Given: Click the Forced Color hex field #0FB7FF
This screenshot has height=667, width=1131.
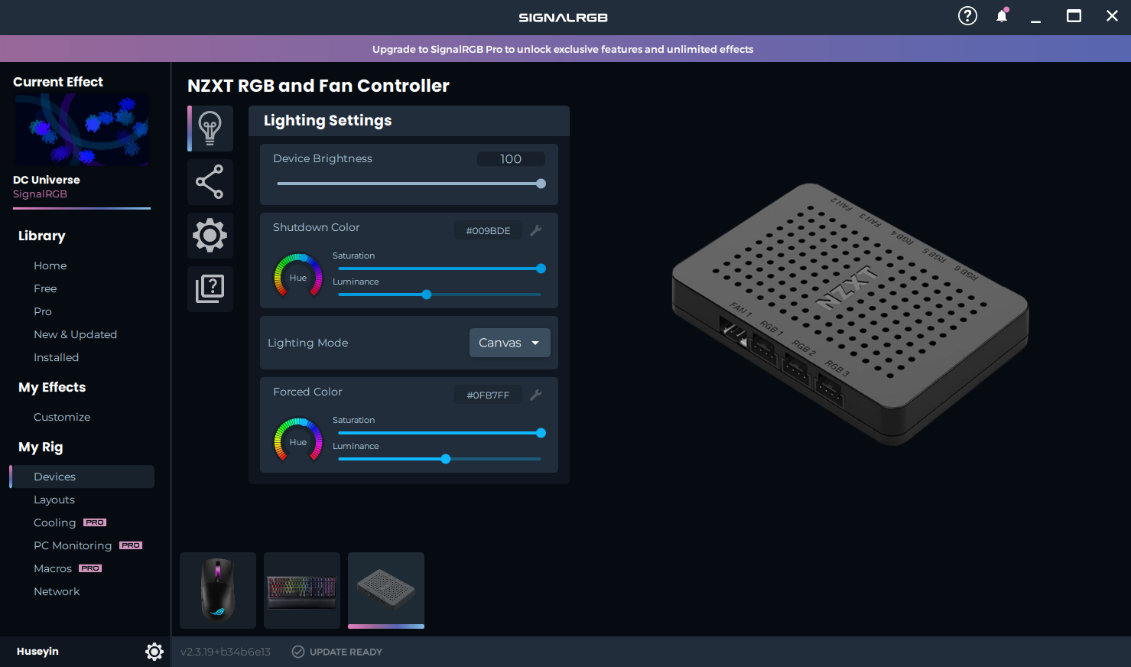Looking at the screenshot, I should click(x=488, y=395).
